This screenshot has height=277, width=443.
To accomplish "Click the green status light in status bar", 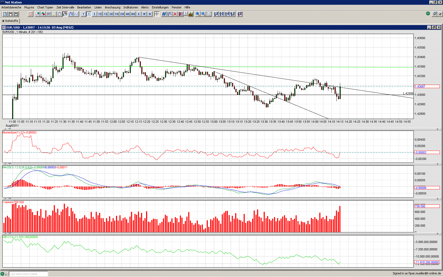I will [x=2, y=274].
